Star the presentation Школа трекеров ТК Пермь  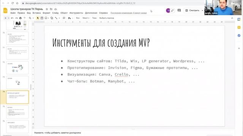point(47,9)
